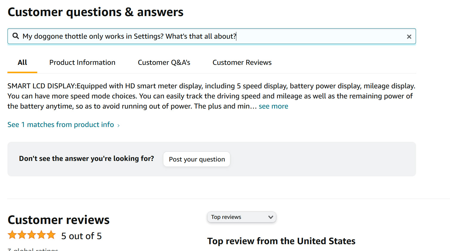The width and height of the screenshot is (450, 251).
Task: Open See 1 matches from product info
Action: pyautogui.click(x=60, y=125)
